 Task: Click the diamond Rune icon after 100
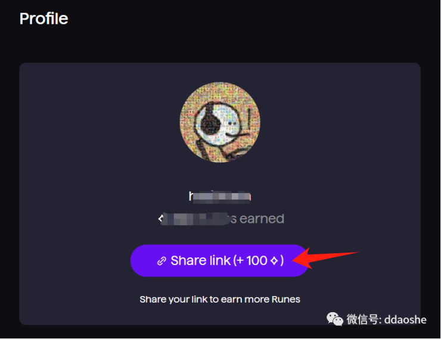click(x=274, y=261)
